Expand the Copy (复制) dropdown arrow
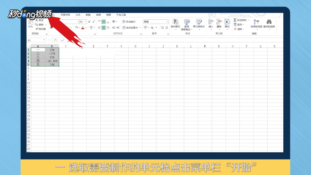 point(46,25)
